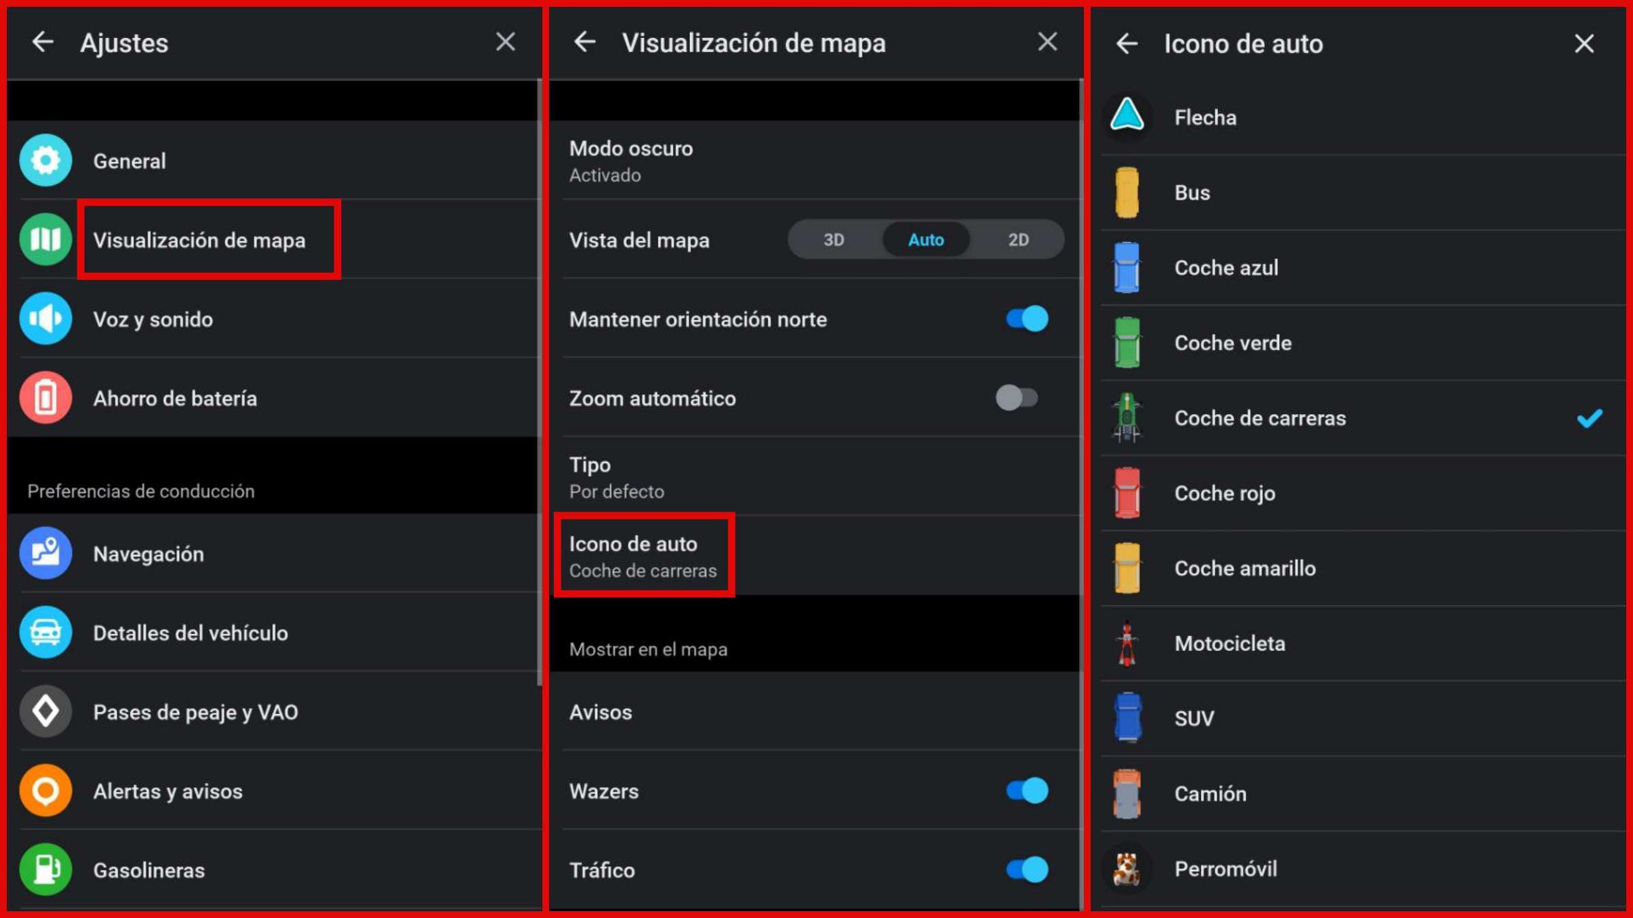Open Detalles del vehículo entry
The width and height of the screenshot is (1633, 918).
click(x=273, y=632)
